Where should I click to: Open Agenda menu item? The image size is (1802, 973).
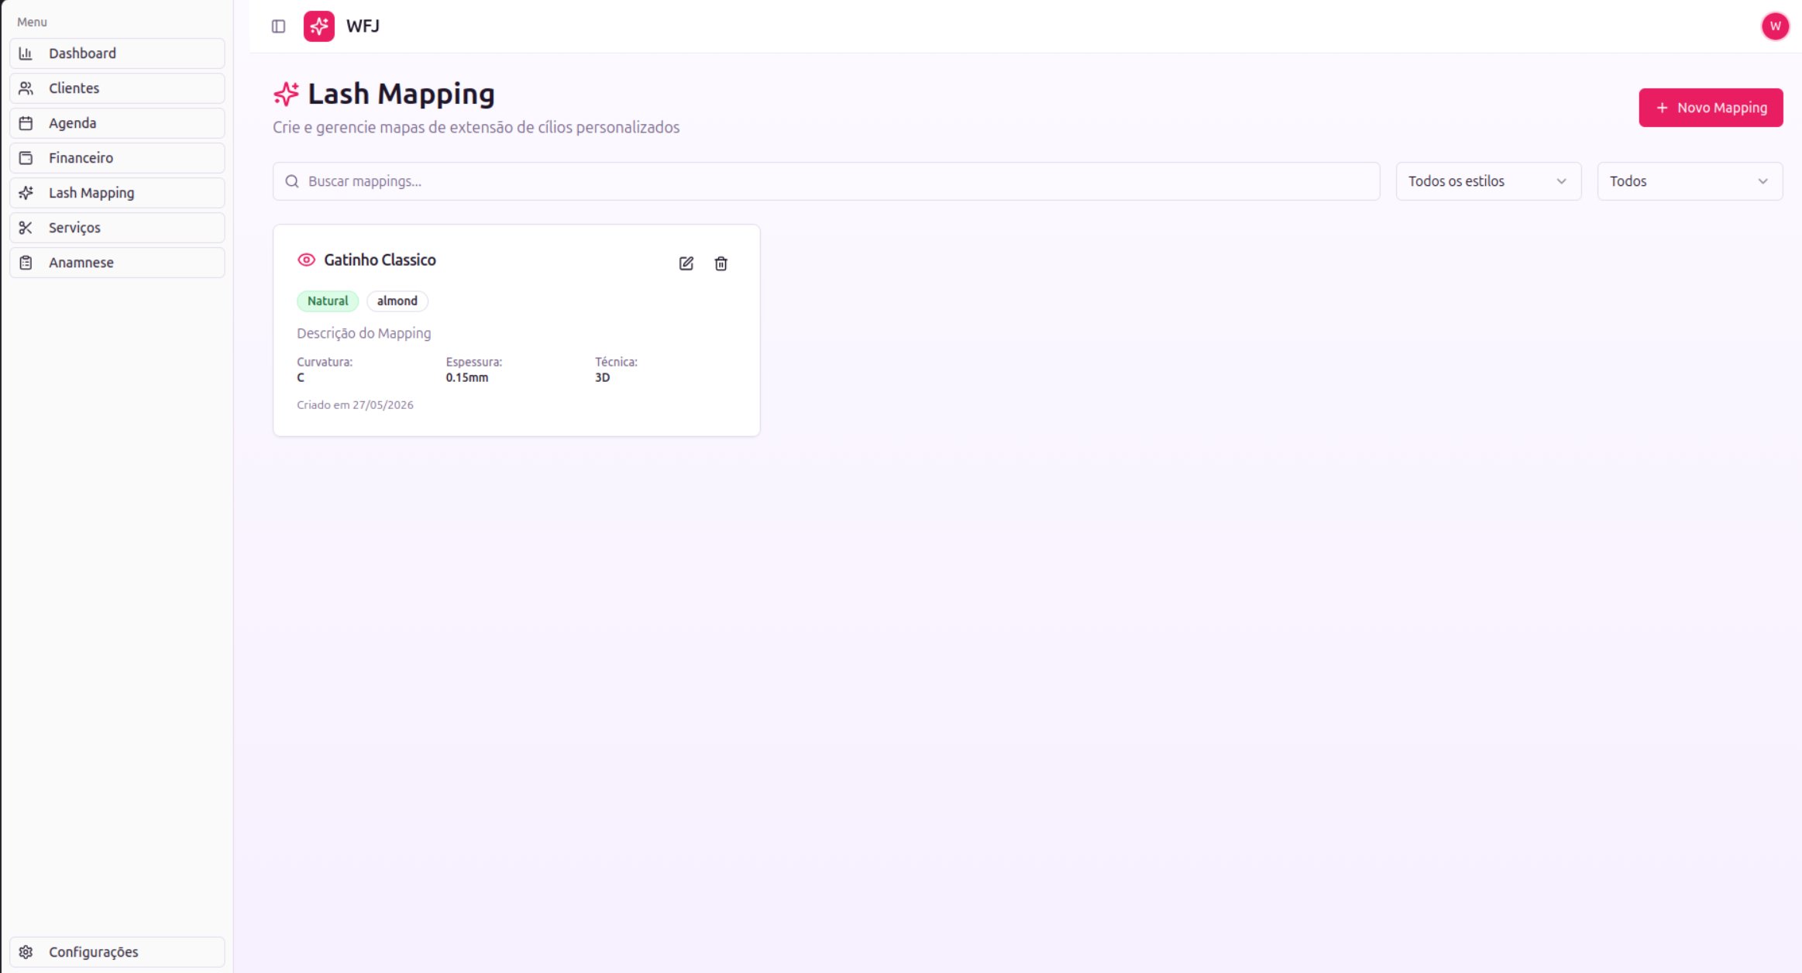tap(117, 123)
